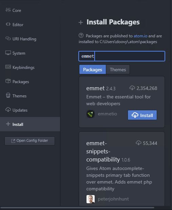
Task: Click the Editor code brackets icon
Action: (8, 24)
